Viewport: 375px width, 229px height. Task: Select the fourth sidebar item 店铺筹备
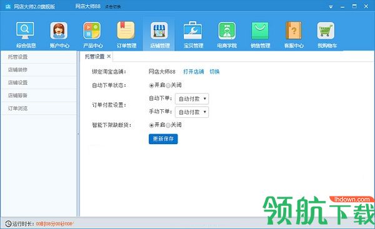pyautogui.click(x=39, y=95)
